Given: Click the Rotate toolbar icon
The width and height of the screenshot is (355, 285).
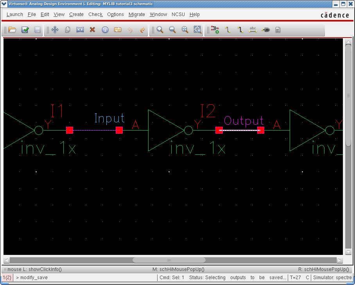Looking at the screenshot, I should pyautogui.click(x=118, y=30).
